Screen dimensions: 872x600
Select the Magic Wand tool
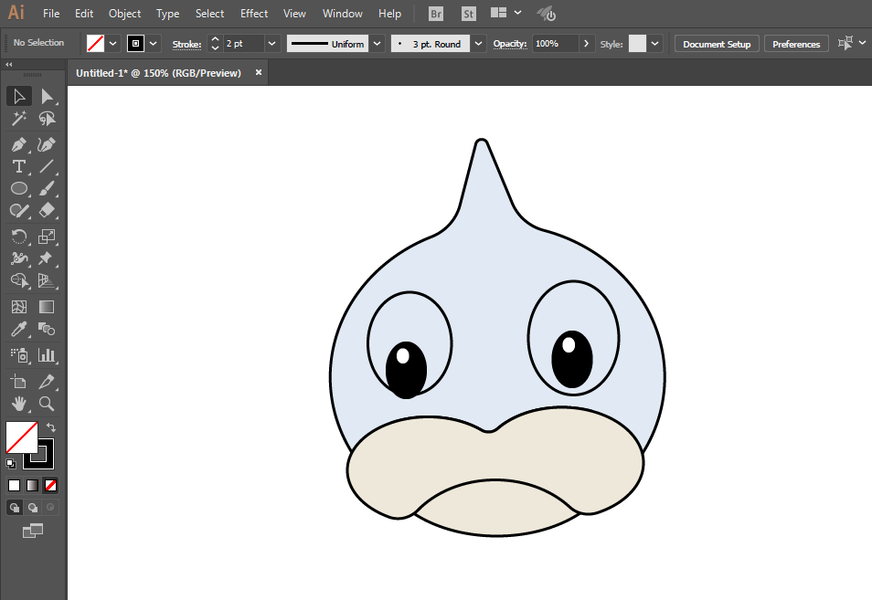[x=18, y=119]
